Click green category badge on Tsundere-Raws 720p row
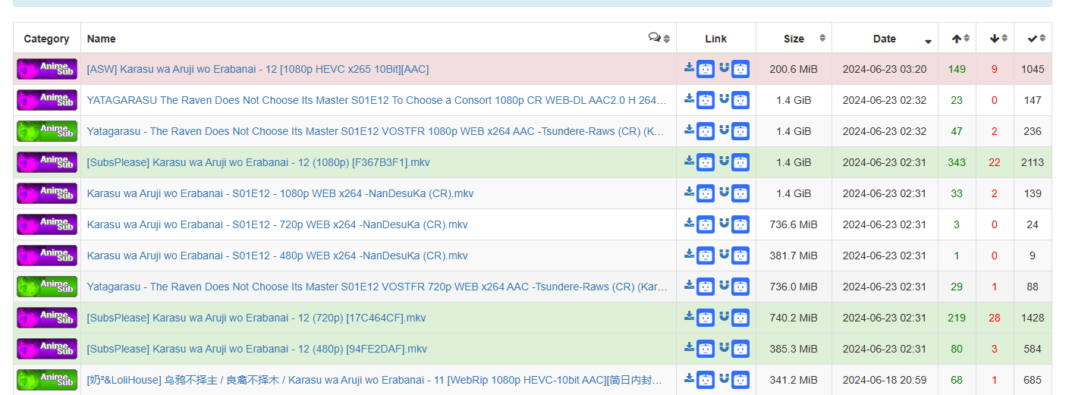 tap(47, 287)
